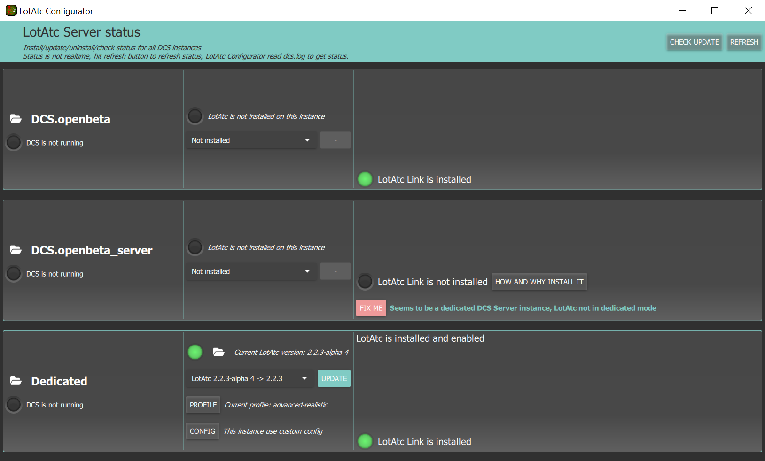Click the disabled dash button in DCS.openbeta

336,140
